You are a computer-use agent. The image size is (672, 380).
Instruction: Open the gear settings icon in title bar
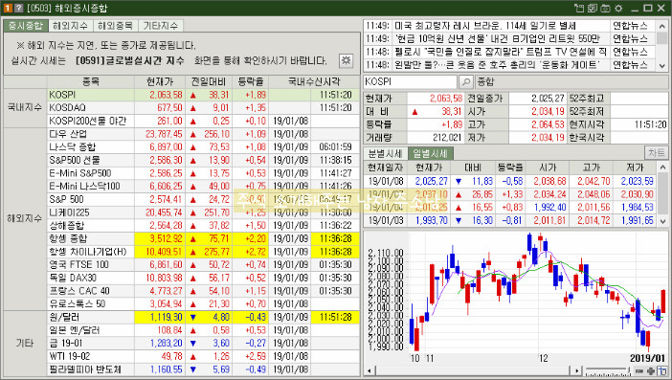[618, 9]
